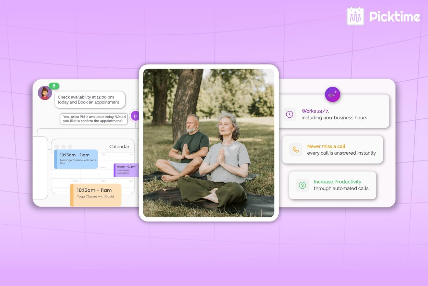Viewport: 428px width, 286px height.
Task: Click the 'Yes, 12:00 PM is available' reply bubble
Action: pos(94,119)
